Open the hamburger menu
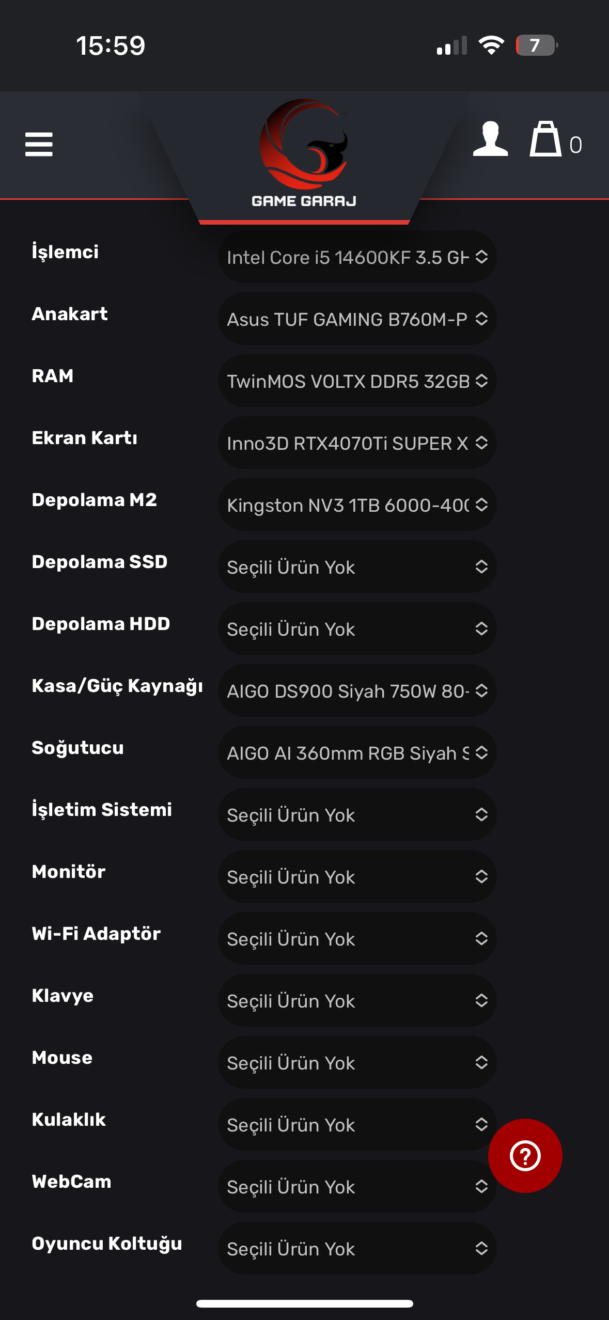The image size is (609, 1320). [39, 144]
